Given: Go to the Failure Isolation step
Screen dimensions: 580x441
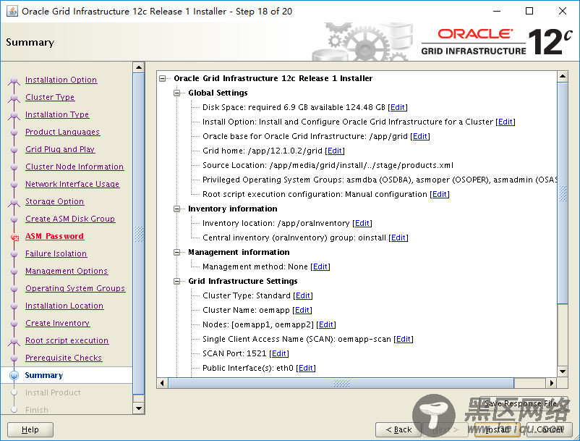Looking at the screenshot, I should [56, 254].
